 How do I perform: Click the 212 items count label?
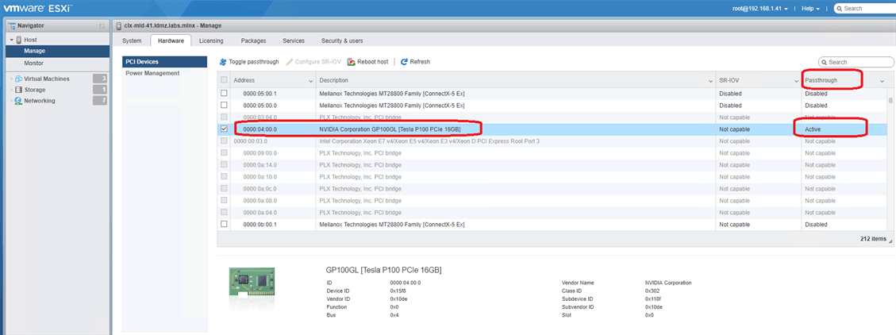point(873,238)
